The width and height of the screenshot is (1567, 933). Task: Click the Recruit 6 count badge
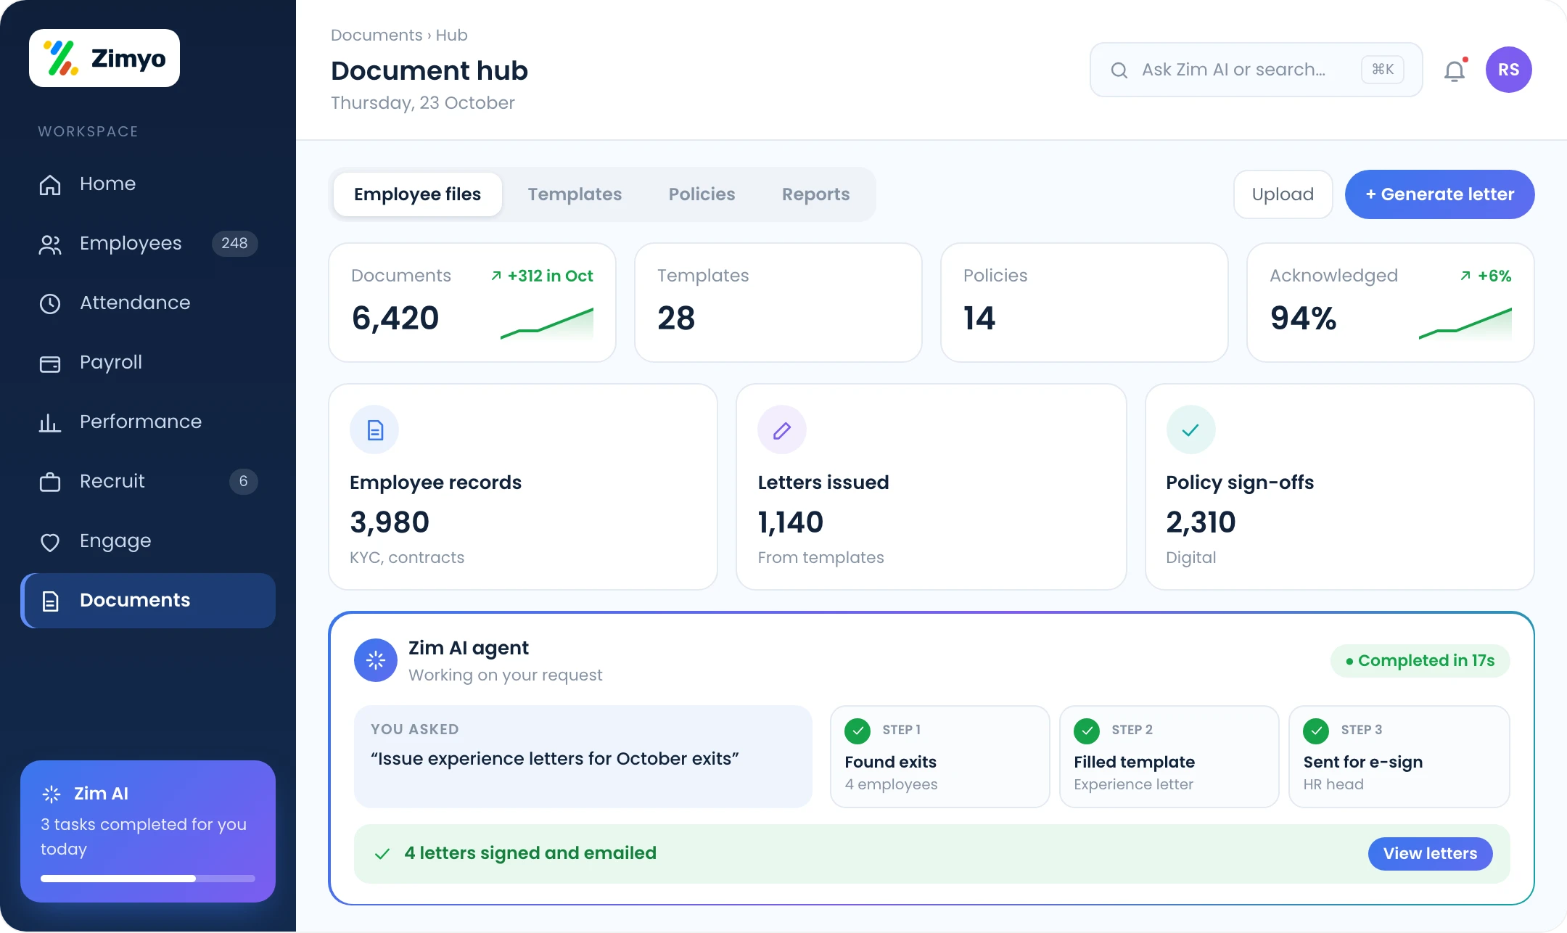[243, 482]
